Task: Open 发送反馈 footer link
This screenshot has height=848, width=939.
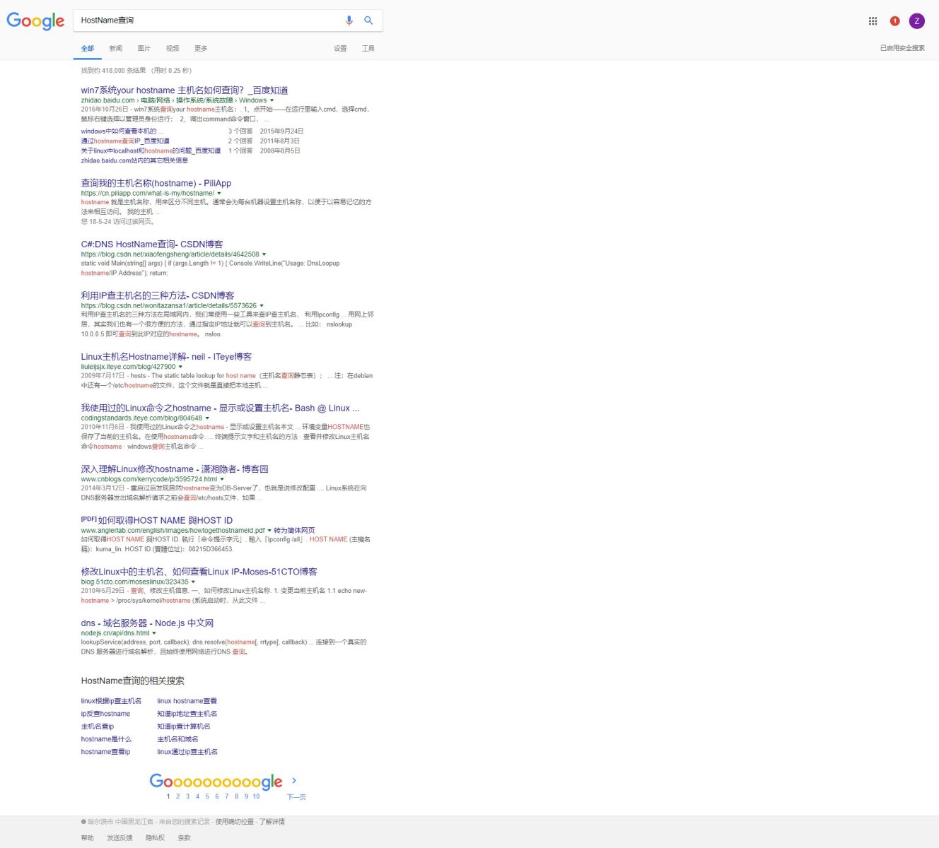Action: coord(119,838)
